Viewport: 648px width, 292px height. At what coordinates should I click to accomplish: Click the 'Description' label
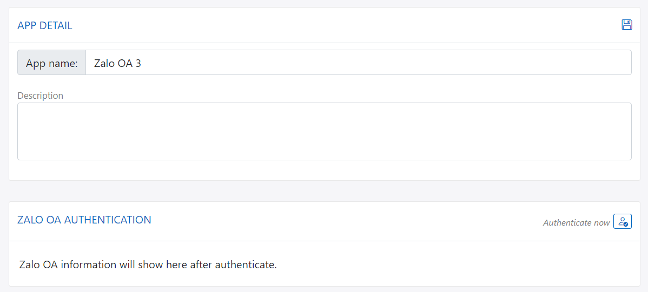pyautogui.click(x=40, y=96)
